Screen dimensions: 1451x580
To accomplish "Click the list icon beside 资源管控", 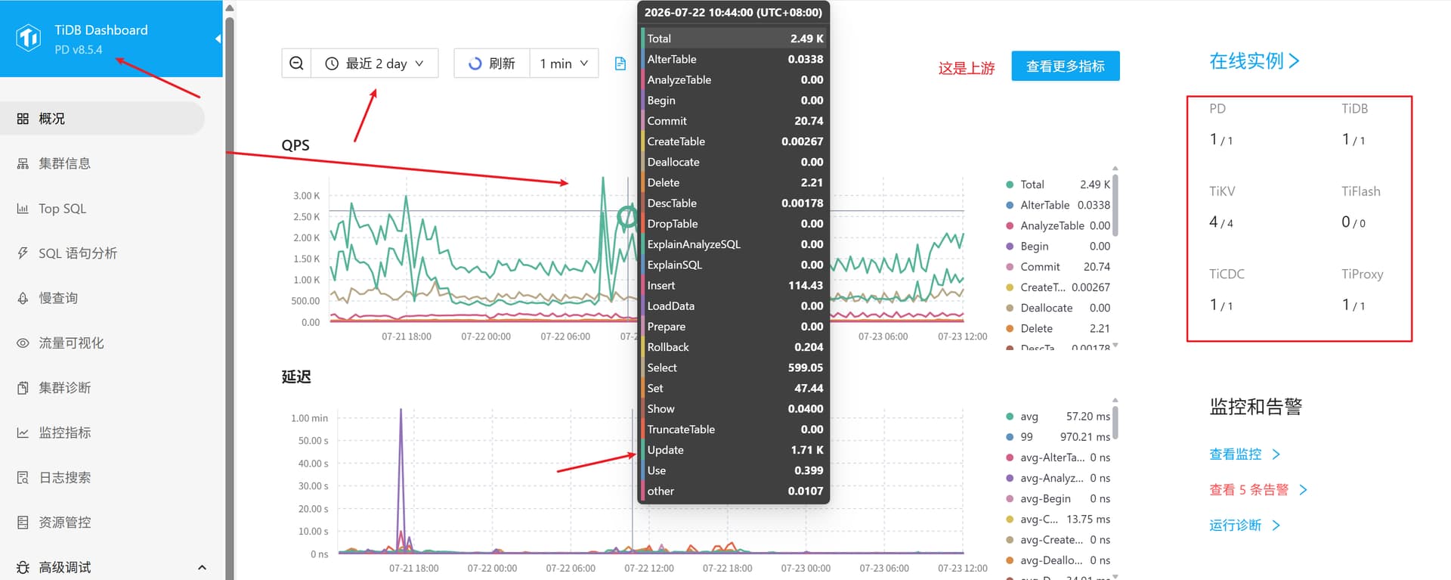I will (23, 523).
